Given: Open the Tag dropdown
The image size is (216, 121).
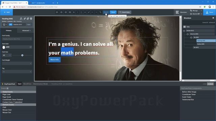Looking at the screenshot, I should pos(17,72).
